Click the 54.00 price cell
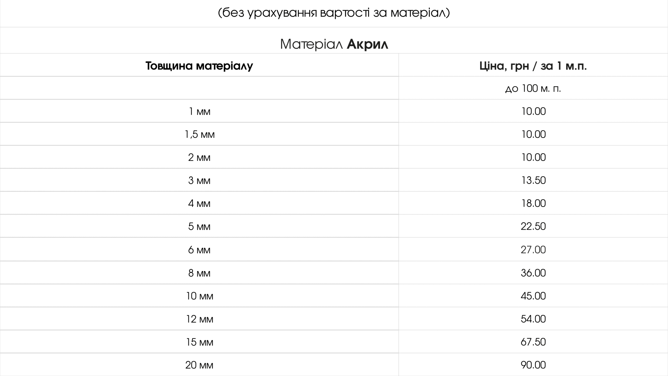The image size is (668, 376). pyautogui.click(x=533, y=319)
